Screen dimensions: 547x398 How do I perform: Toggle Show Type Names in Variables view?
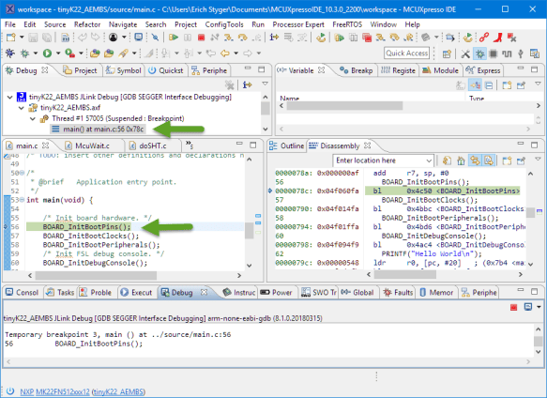(461, 84)
